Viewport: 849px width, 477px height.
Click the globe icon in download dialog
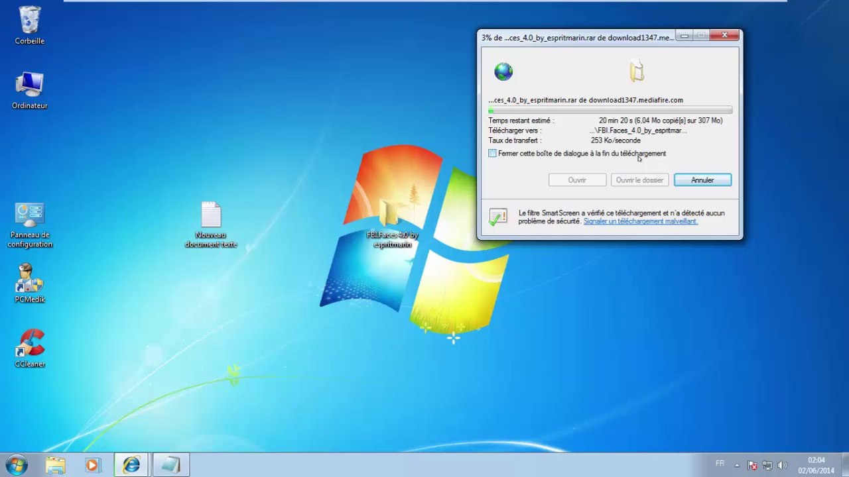[x=503, y=72]
